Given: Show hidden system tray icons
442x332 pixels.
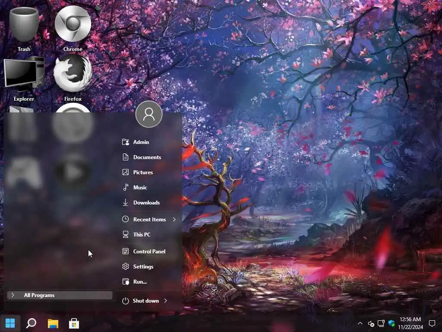Looking at the screenshot, I should [360, 323].
